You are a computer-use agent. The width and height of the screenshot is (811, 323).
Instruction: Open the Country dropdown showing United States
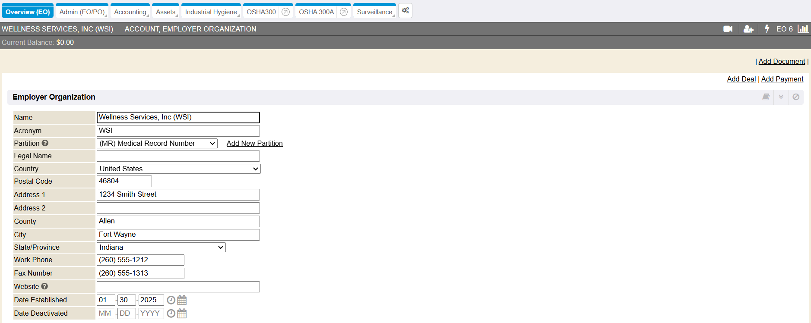(x=178, y=169)
